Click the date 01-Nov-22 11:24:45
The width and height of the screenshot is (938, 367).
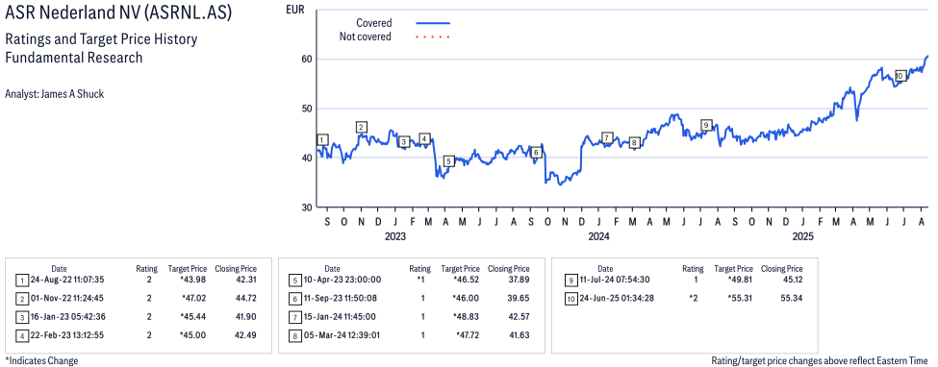67,298
